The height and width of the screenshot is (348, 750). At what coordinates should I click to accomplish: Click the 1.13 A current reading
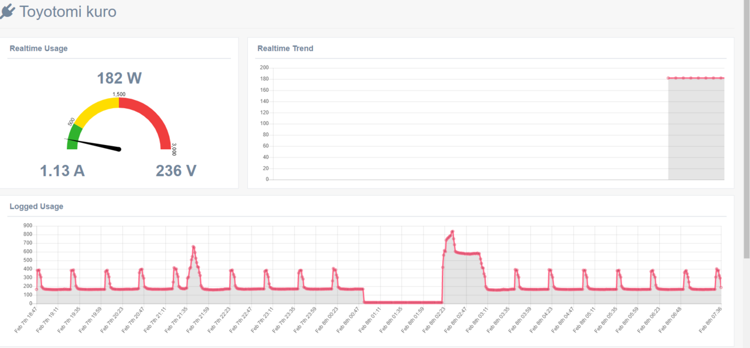(x=62, y=171)
